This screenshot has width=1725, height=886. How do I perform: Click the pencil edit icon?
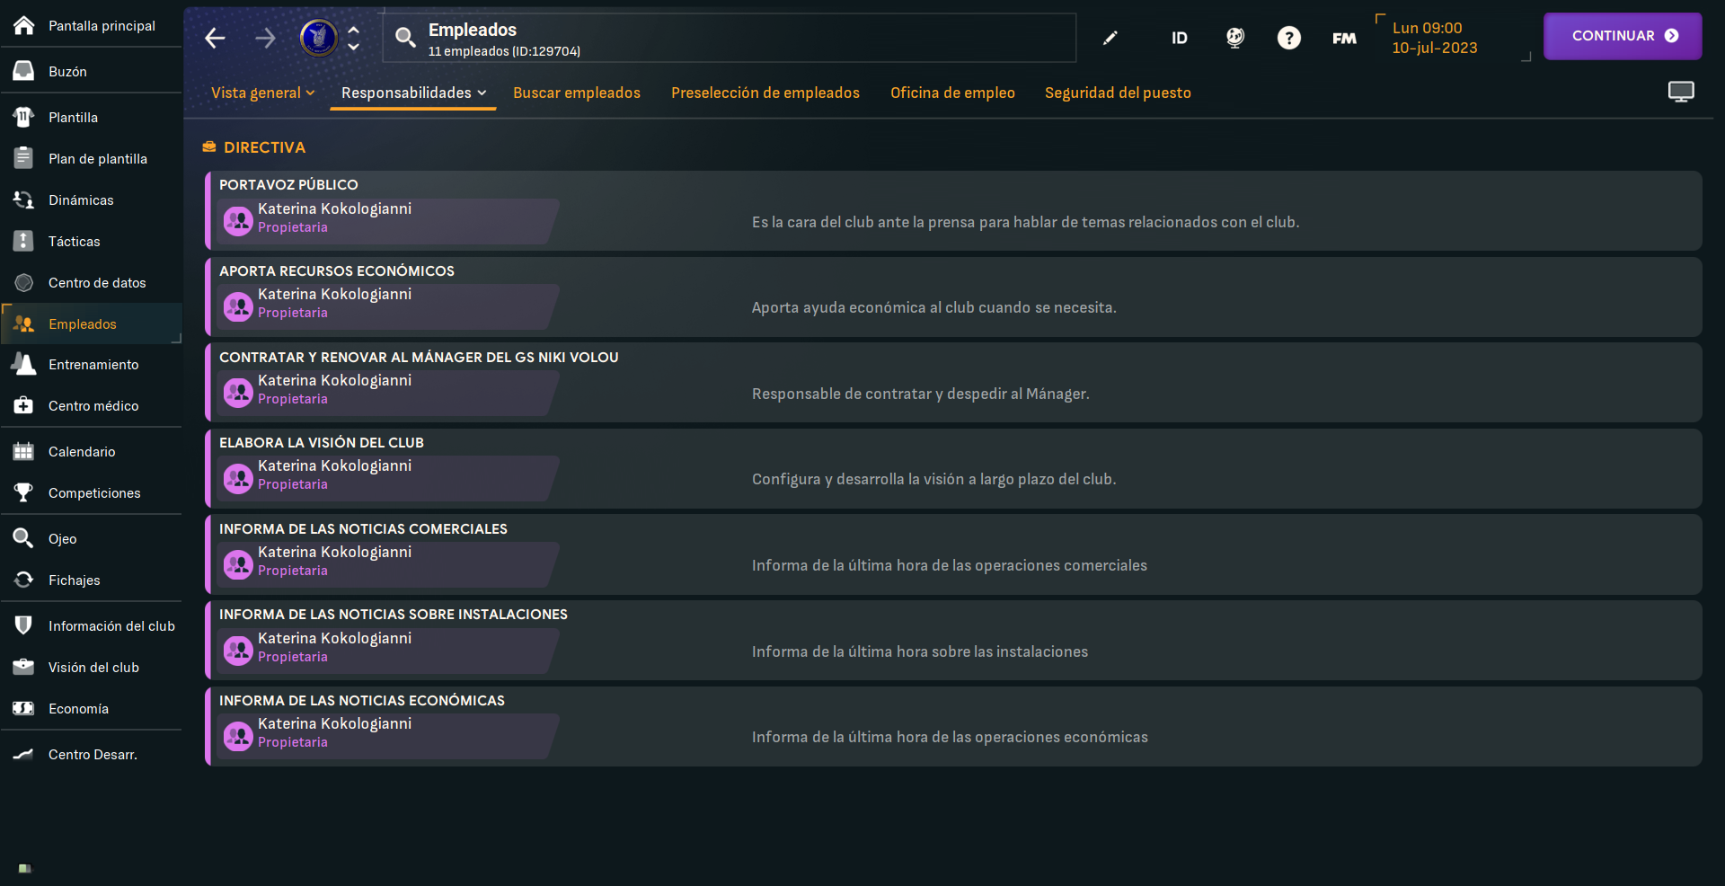point(1110,38)
